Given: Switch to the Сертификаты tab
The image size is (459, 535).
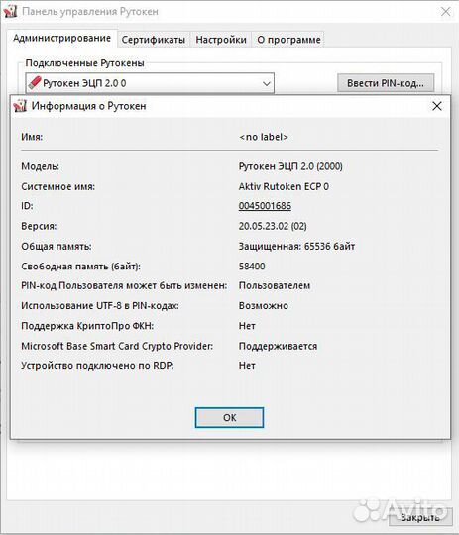Looking at the screenshot, I should 154,40.
